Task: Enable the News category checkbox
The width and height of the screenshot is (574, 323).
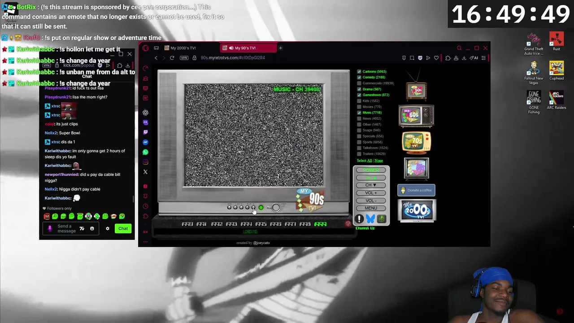Action: tap(359, 118)
